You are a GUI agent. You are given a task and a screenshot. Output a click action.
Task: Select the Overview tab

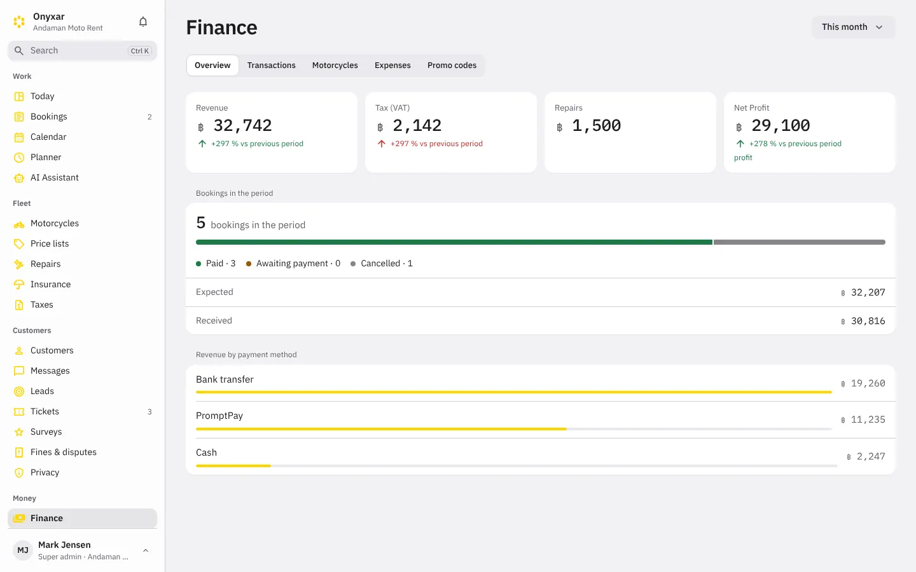point(212,65)
